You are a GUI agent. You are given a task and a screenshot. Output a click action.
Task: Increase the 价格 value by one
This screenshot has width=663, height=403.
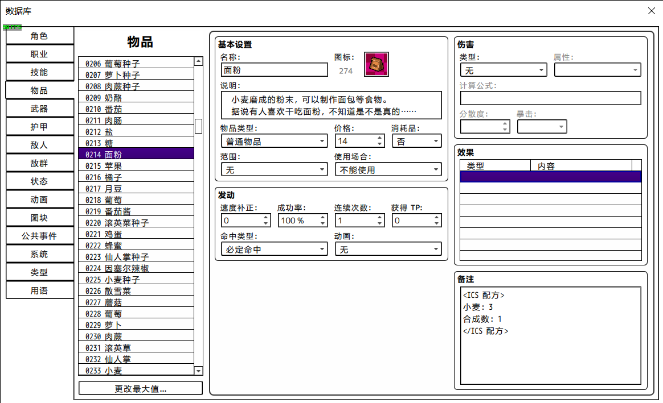380,138
